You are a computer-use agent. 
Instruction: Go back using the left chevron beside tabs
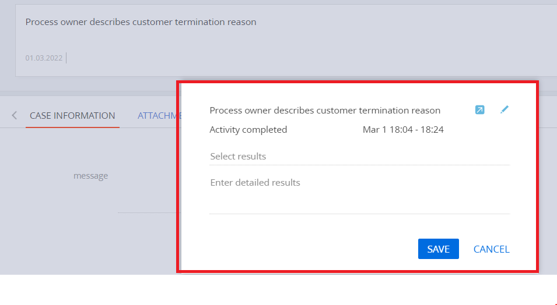click(x=14, y=115)
